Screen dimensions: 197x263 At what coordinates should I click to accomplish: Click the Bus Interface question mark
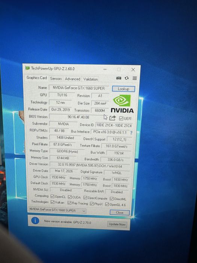click(x=131, y=133)
